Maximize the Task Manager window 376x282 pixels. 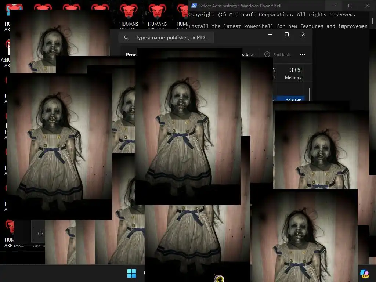[286, 34]
